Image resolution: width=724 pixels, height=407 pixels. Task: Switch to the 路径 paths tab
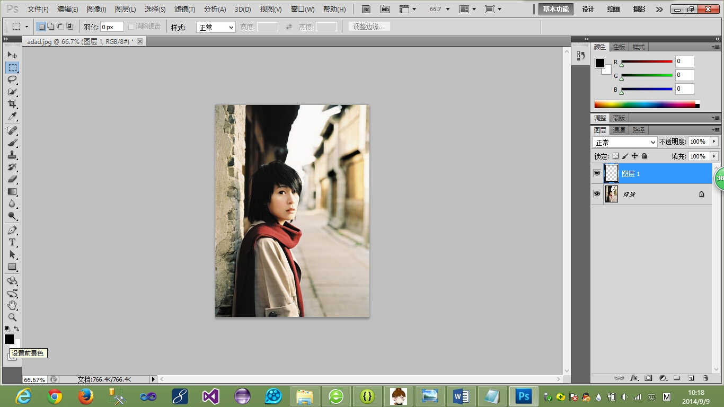click(639, 130)
